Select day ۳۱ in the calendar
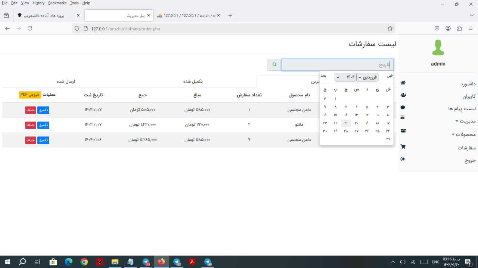478x268 pixels. [388, 139]
